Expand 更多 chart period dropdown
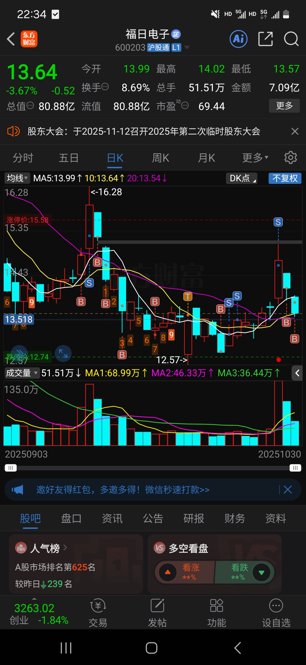The height and width of the screenshot is (665, 306). pyautogui.click(x=255, y=158)
